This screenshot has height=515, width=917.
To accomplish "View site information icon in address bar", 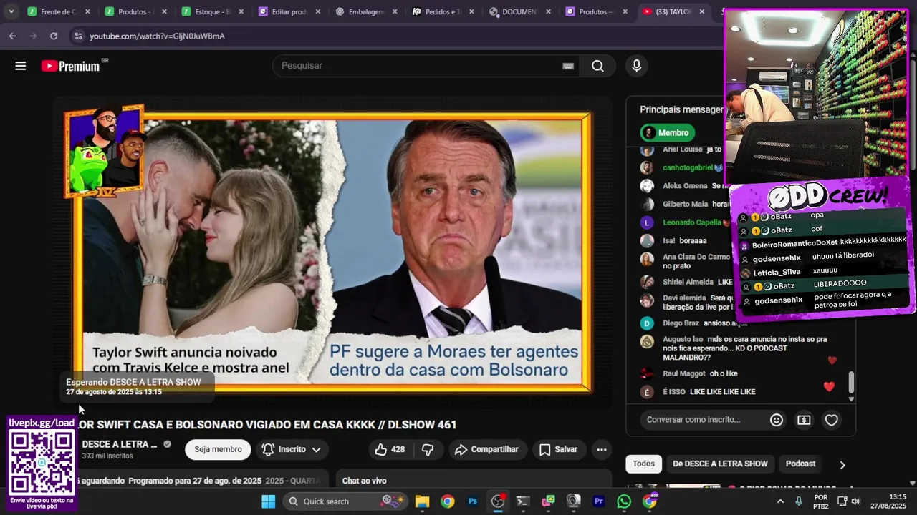I will pyautogui.click(x=77, y=36).
